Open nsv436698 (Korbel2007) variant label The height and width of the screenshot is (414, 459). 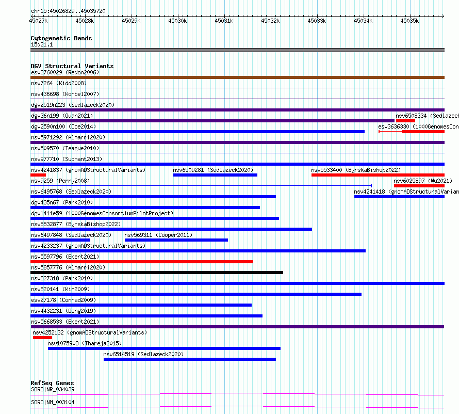pos(65,94)
